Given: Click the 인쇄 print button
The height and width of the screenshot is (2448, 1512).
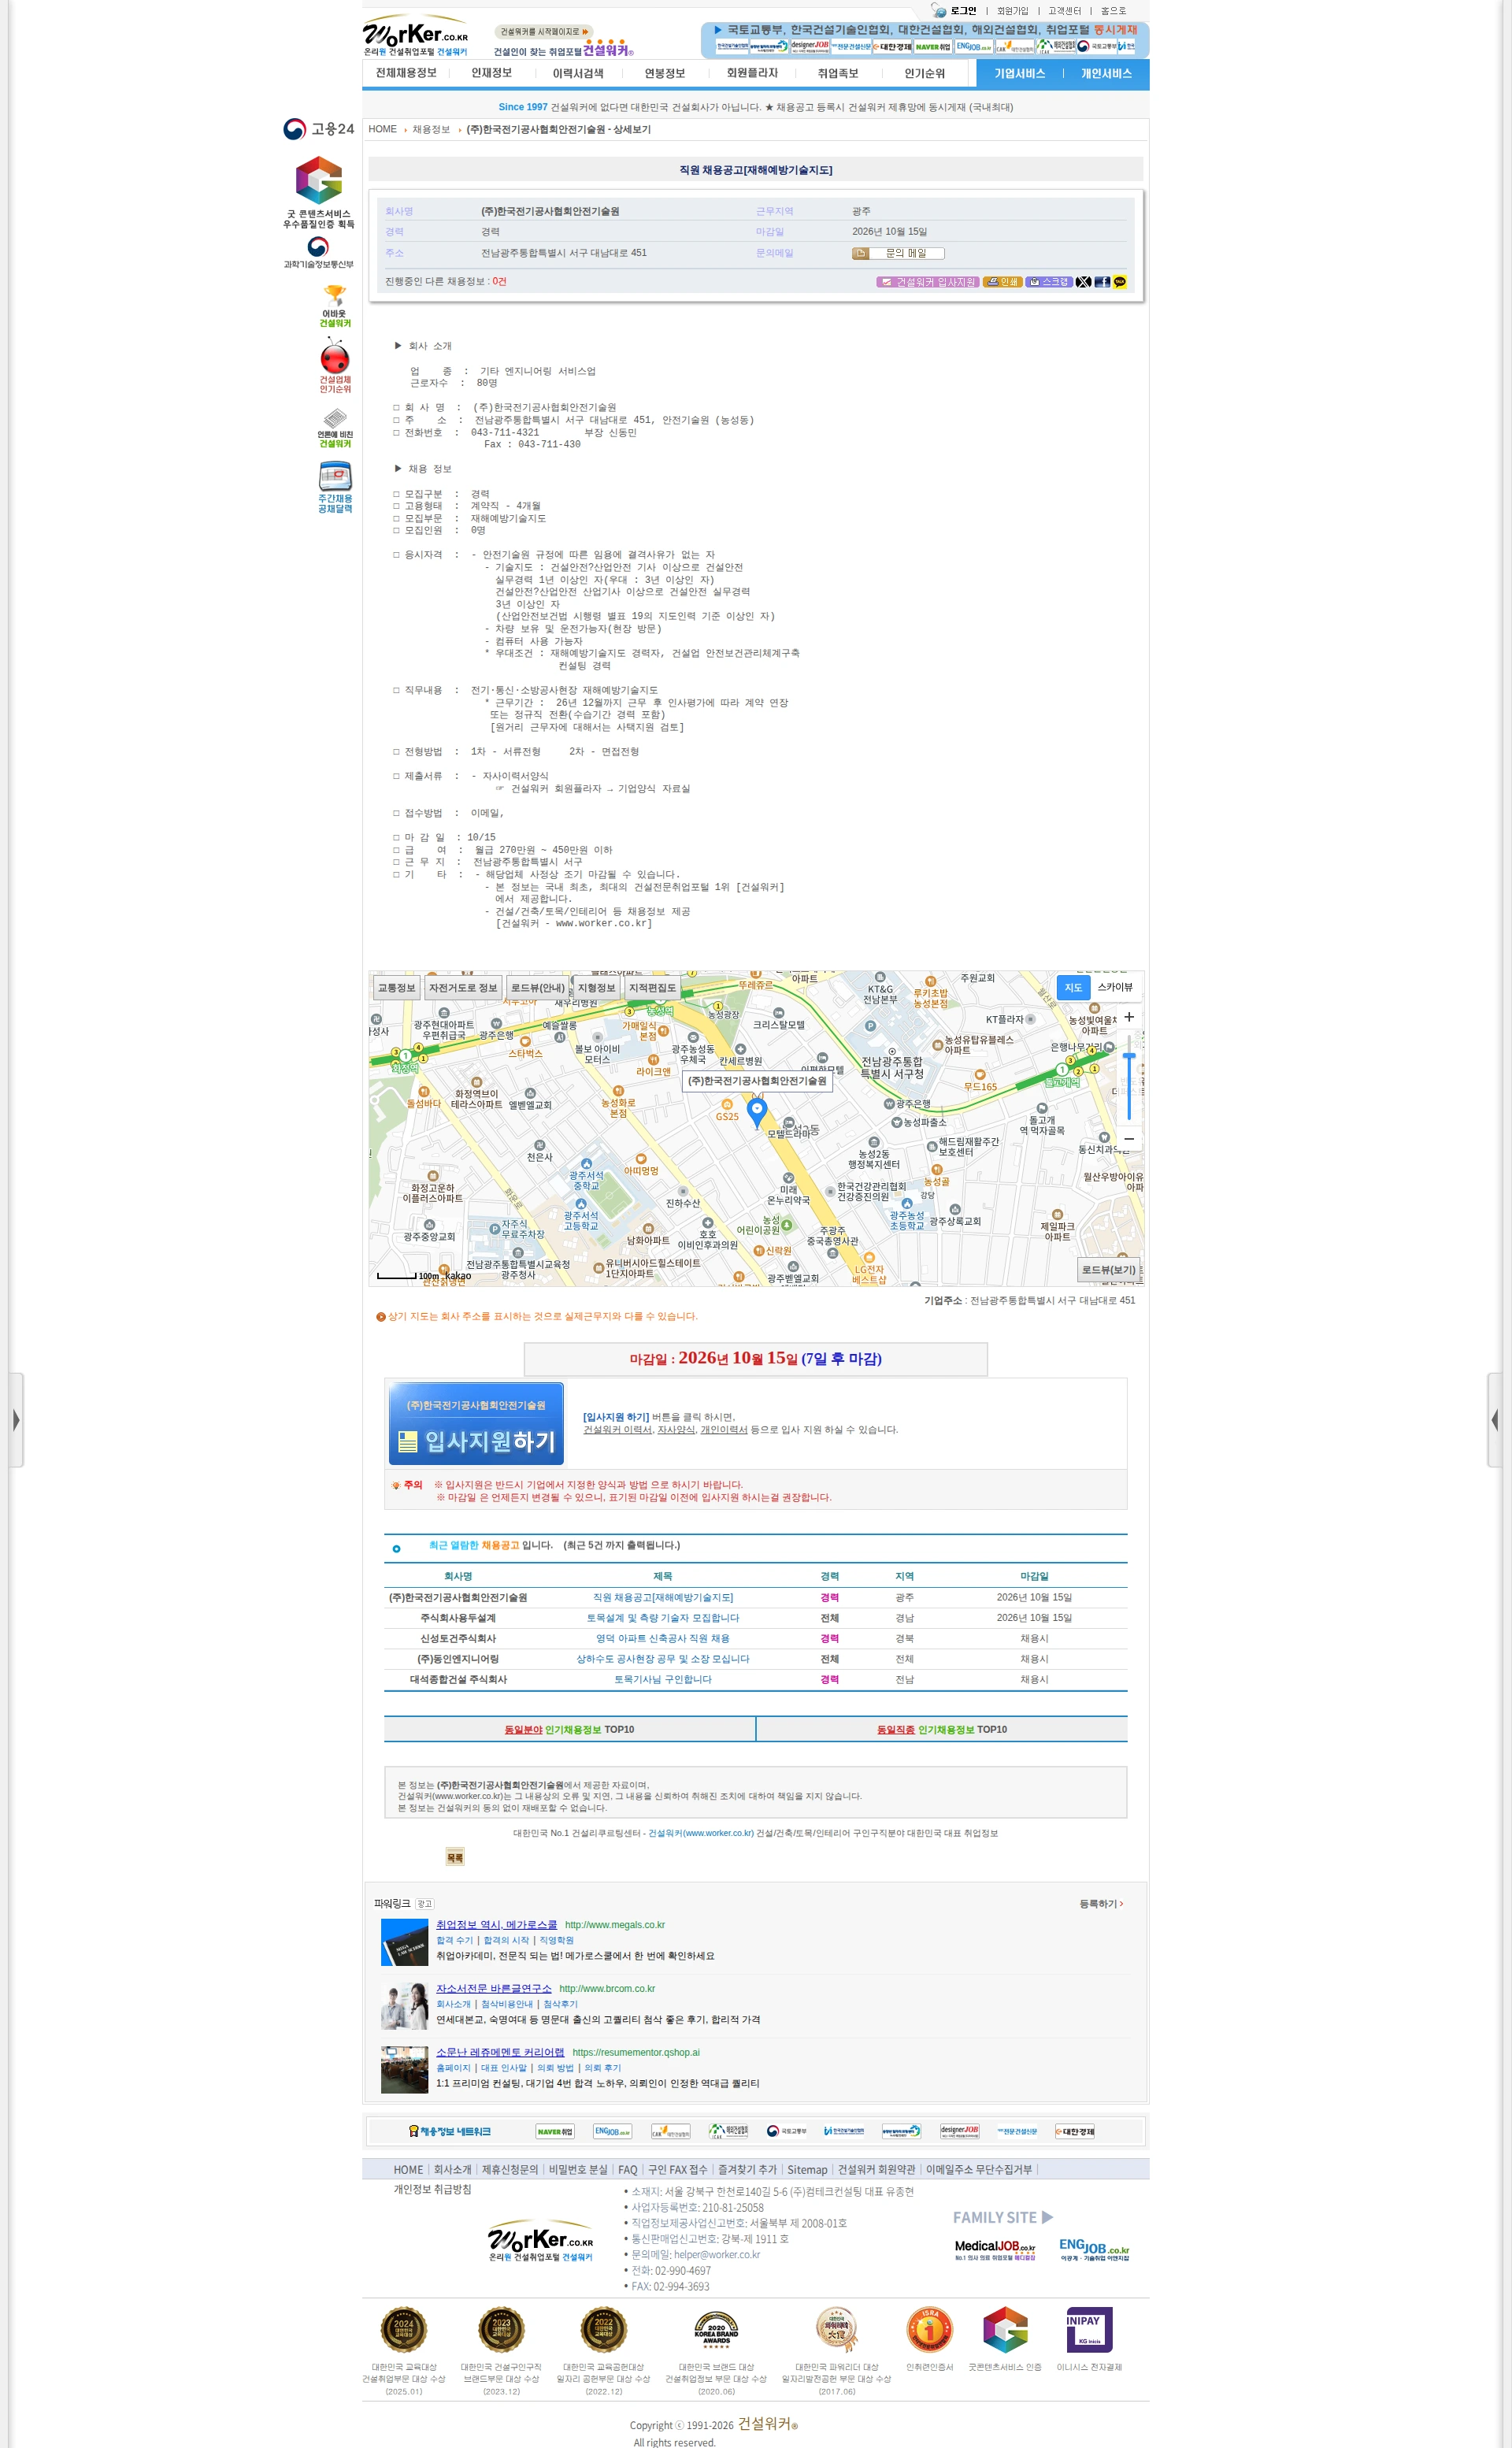Looking at the screenshot, I should tap(1002, 282).
